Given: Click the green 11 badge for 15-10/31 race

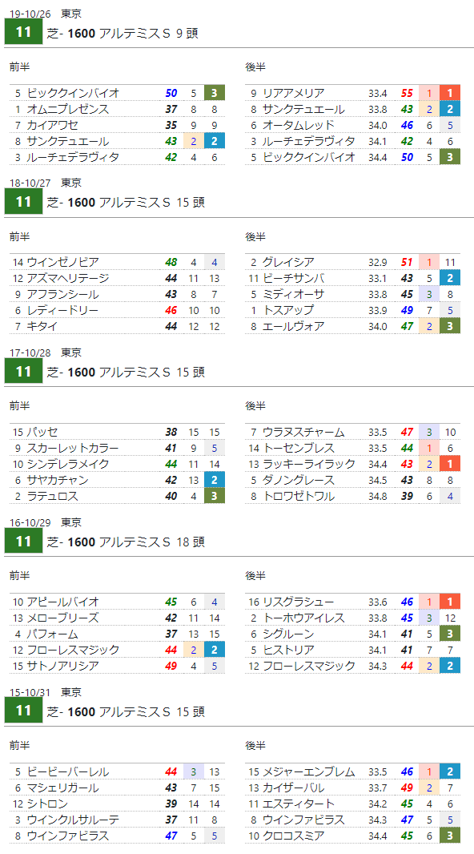Looking at the screenshot, I should [x=23, y=711].
